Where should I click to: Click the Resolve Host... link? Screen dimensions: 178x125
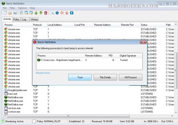pyautogui.click(x=44, y=73)
